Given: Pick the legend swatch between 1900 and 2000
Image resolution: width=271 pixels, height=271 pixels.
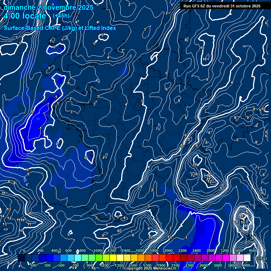Looking at the screenshot, I should (162, 258).
